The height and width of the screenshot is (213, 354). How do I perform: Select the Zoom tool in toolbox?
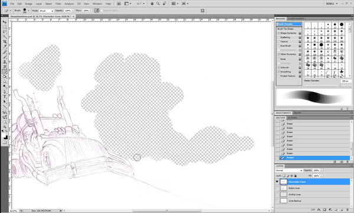click(x=5, y=127)
